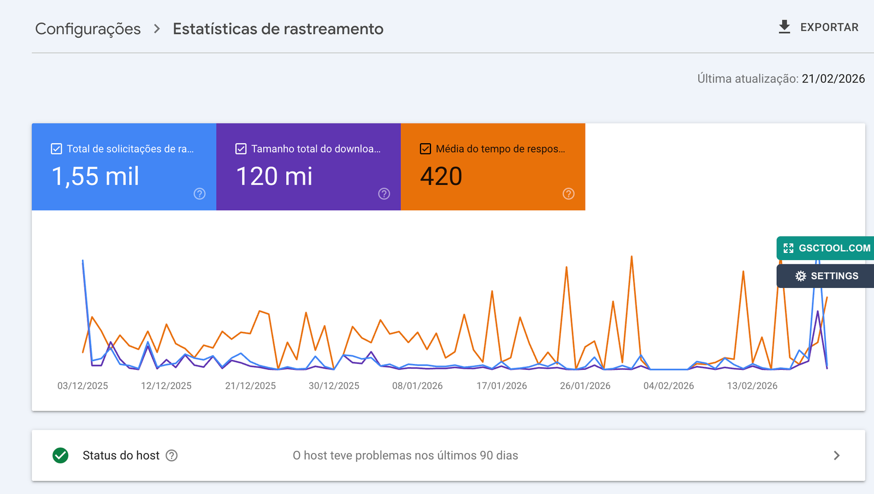Disable Média do tempo de resposta checkbox
874x494 pixels.
pyautogui.click(x=426, y=149)
